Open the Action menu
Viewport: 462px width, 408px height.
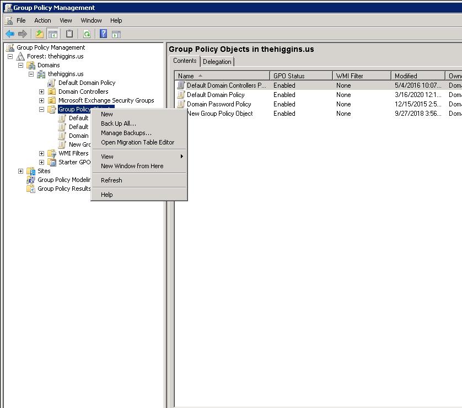pos(42,20)
